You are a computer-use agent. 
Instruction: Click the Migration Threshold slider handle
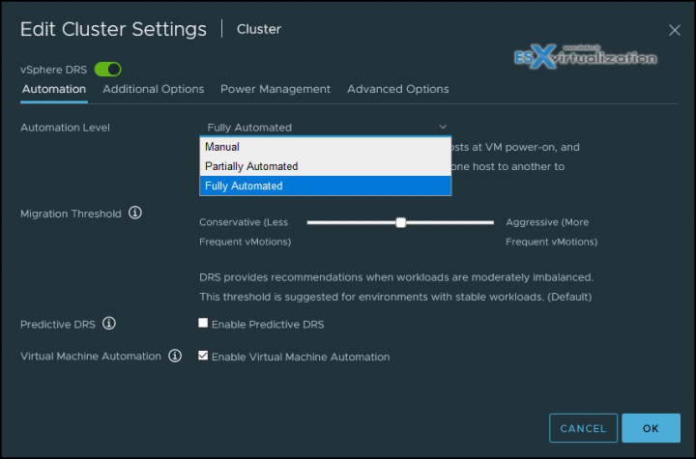click(400, 222)
